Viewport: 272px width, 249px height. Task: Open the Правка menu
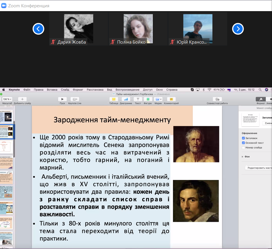39,90
